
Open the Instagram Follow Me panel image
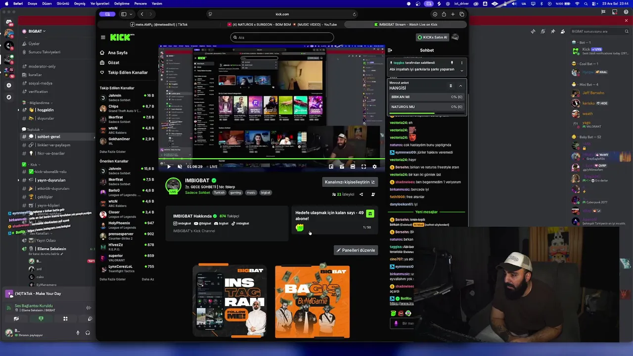pos(229,302)
